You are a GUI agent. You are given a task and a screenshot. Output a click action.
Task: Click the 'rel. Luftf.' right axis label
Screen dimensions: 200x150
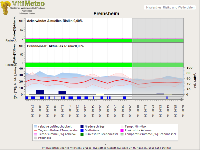point(195,80)
